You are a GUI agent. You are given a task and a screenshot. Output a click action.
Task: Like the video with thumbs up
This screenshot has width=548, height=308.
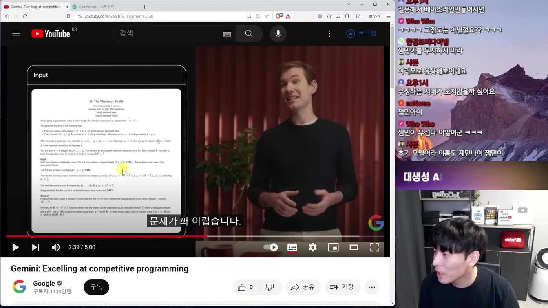coord(245,287)
